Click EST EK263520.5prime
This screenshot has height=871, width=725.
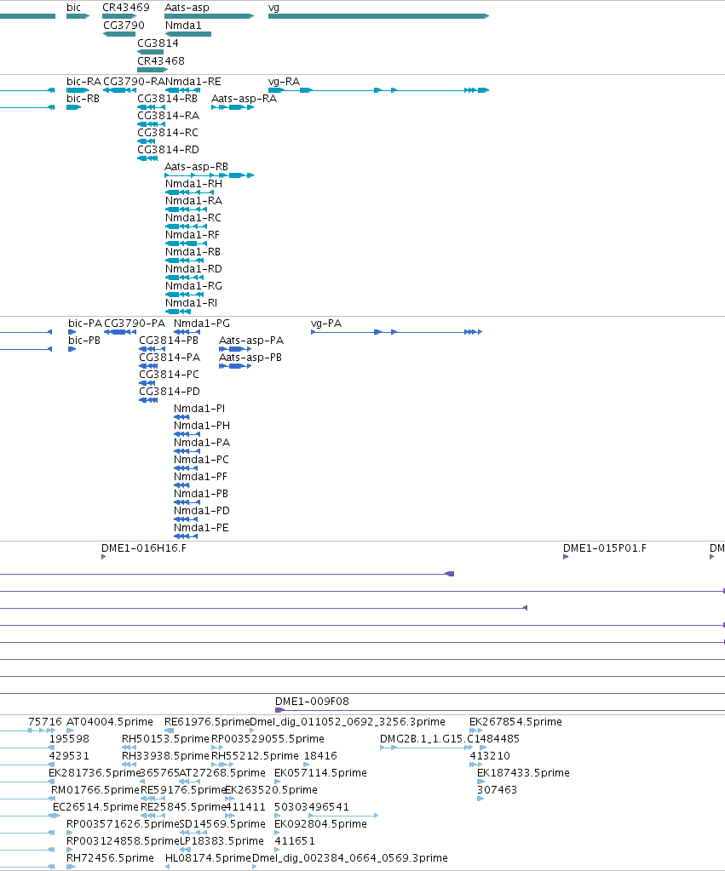(x=230, y=799)
